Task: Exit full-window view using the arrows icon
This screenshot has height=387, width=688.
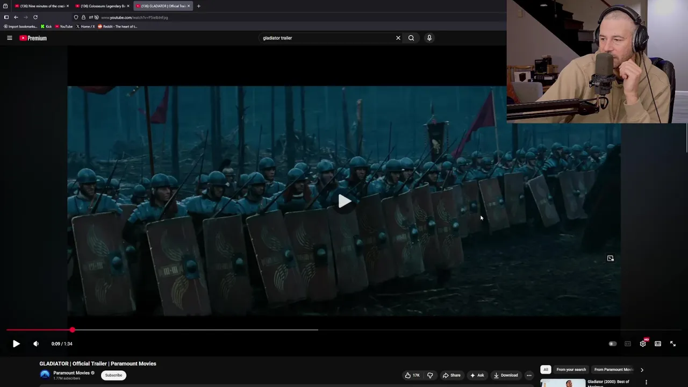Action: pyautogui.click(x=673, y=344)
